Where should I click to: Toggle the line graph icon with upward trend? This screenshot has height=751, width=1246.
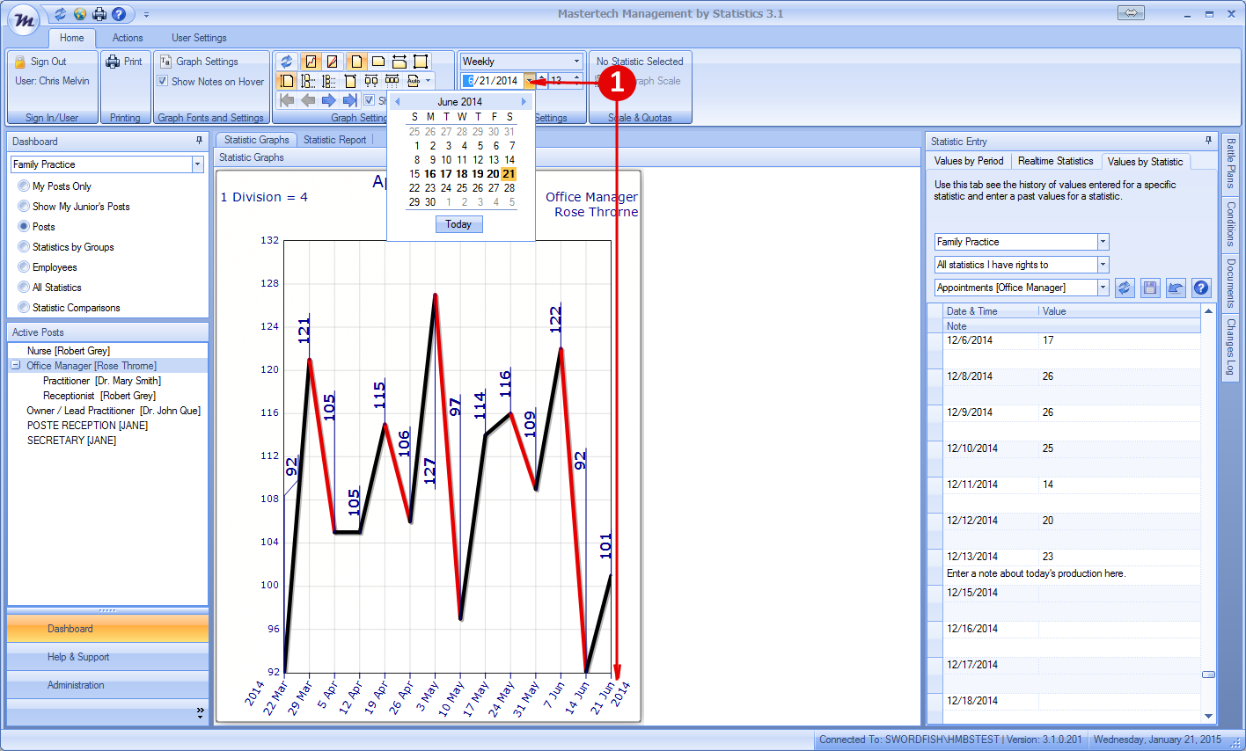click(311, 62)
